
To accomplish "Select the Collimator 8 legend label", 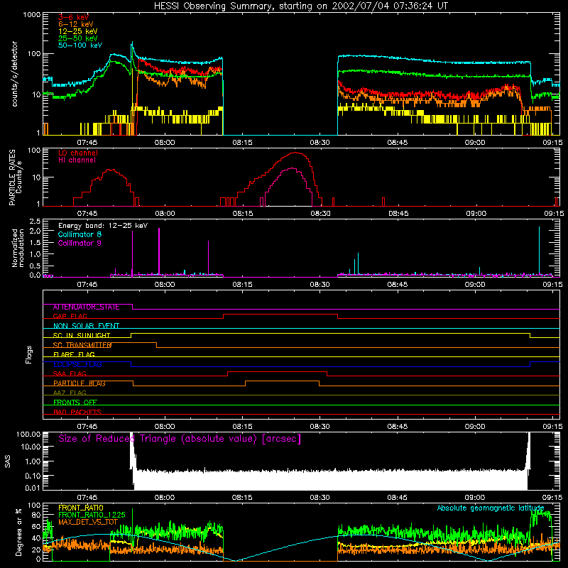I will [x=80, y=234].
